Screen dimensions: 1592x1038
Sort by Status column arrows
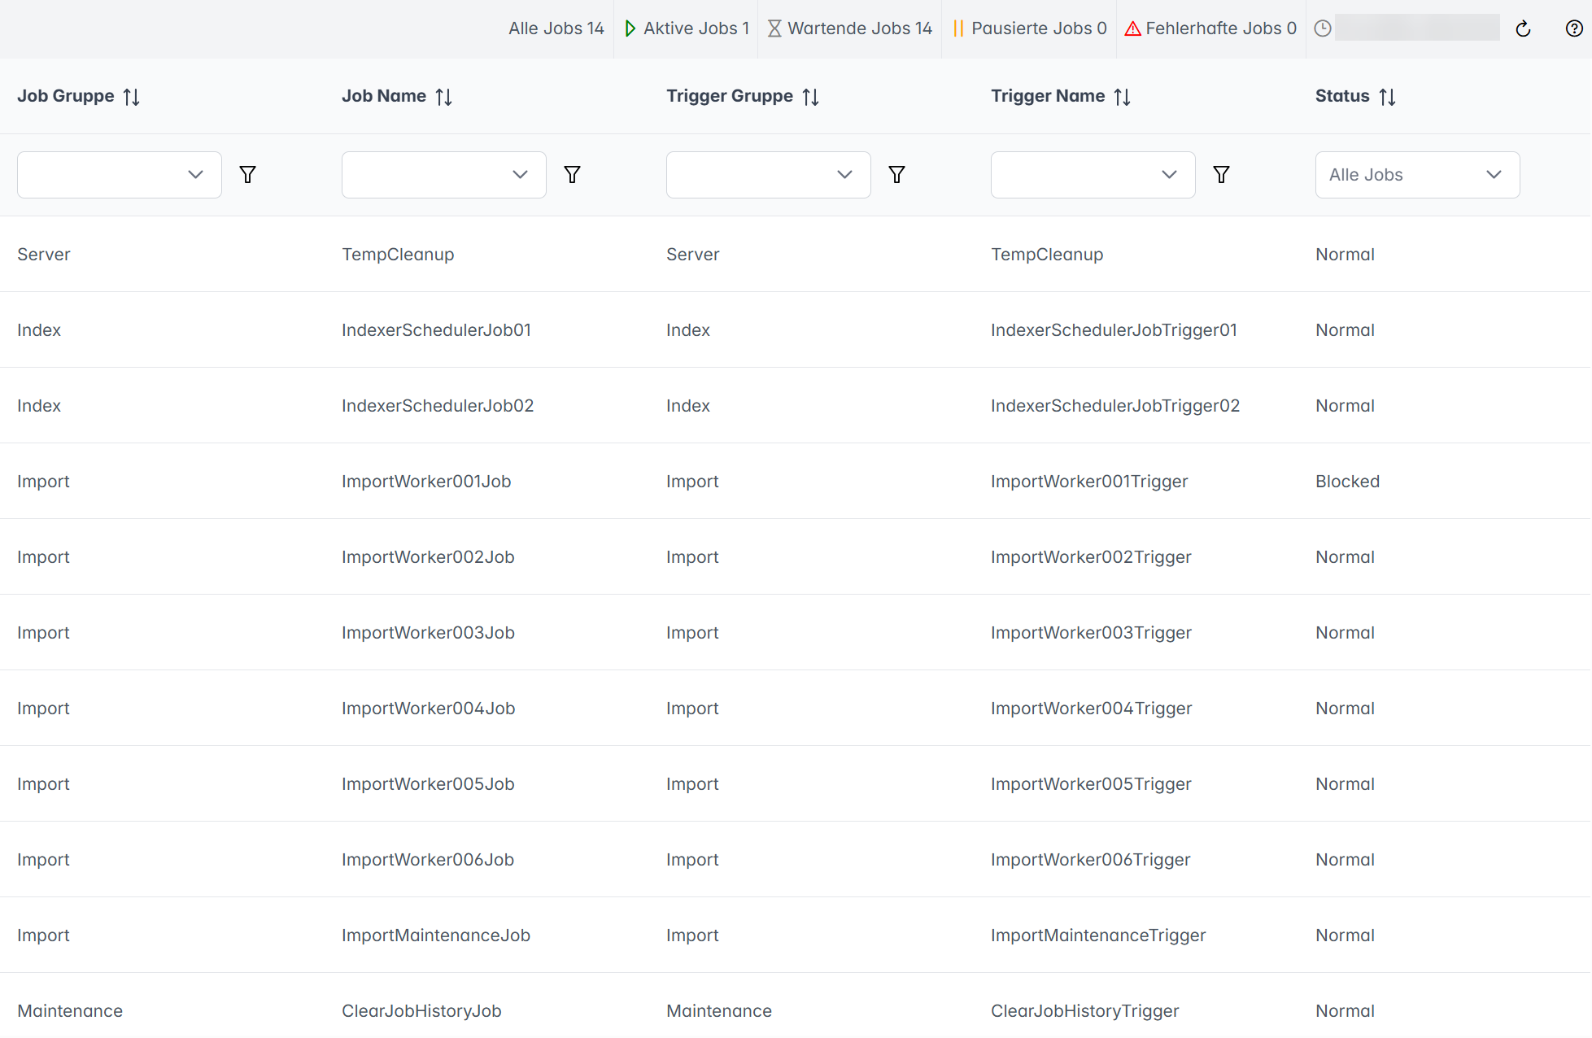pos(1388,97)
